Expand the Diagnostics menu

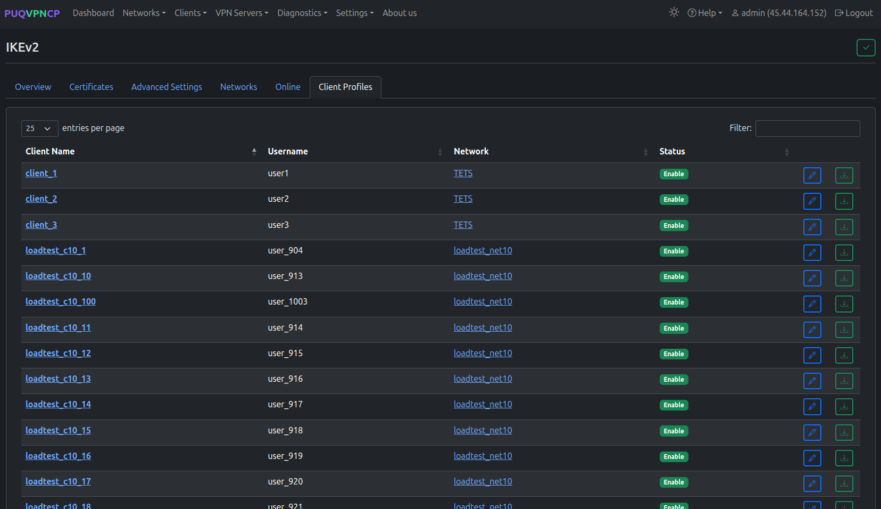(302, 13)
